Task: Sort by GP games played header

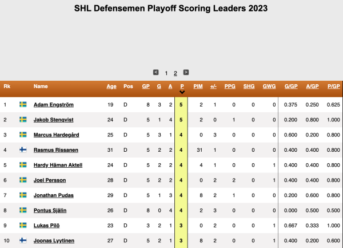Action: point(146,86)
